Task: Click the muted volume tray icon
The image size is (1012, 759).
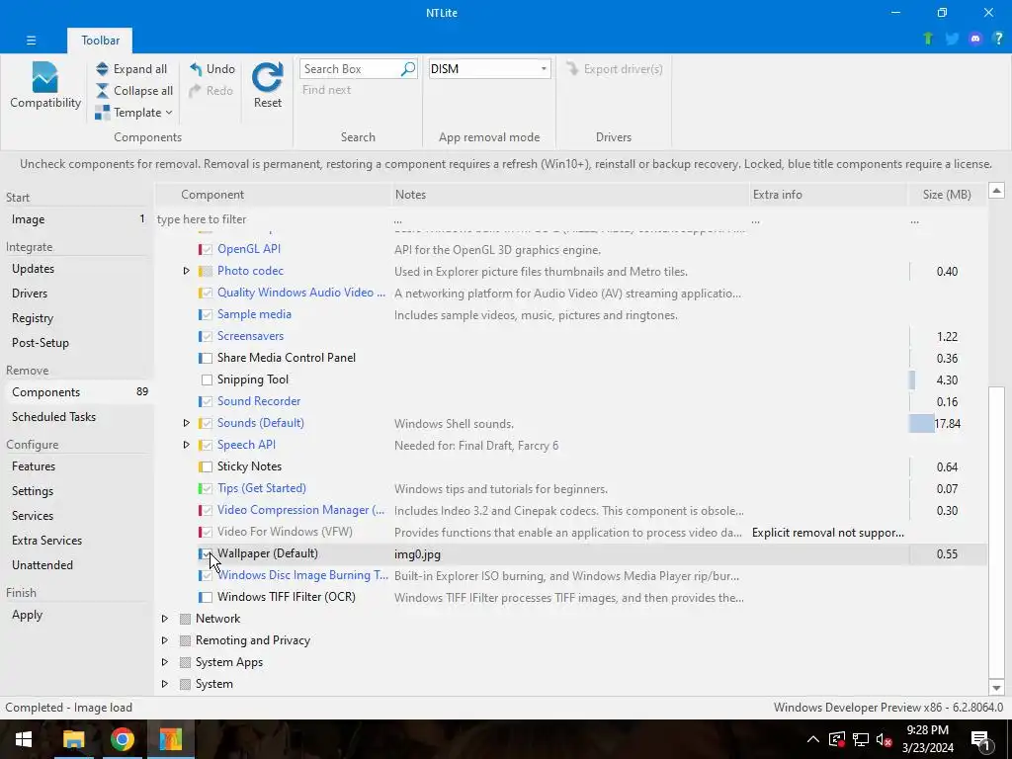Action: 885,739
